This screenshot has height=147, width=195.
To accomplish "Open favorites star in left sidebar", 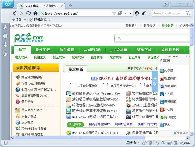I will click(x=5, y=27).
